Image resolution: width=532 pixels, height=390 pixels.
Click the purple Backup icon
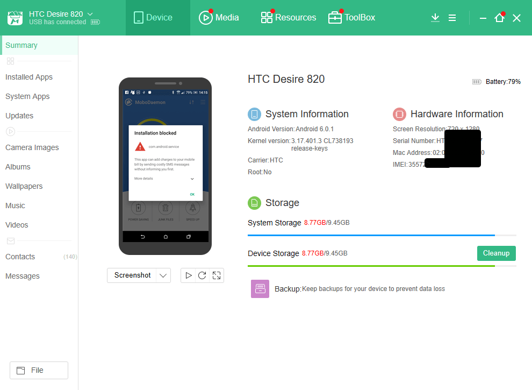pos(260,289)
